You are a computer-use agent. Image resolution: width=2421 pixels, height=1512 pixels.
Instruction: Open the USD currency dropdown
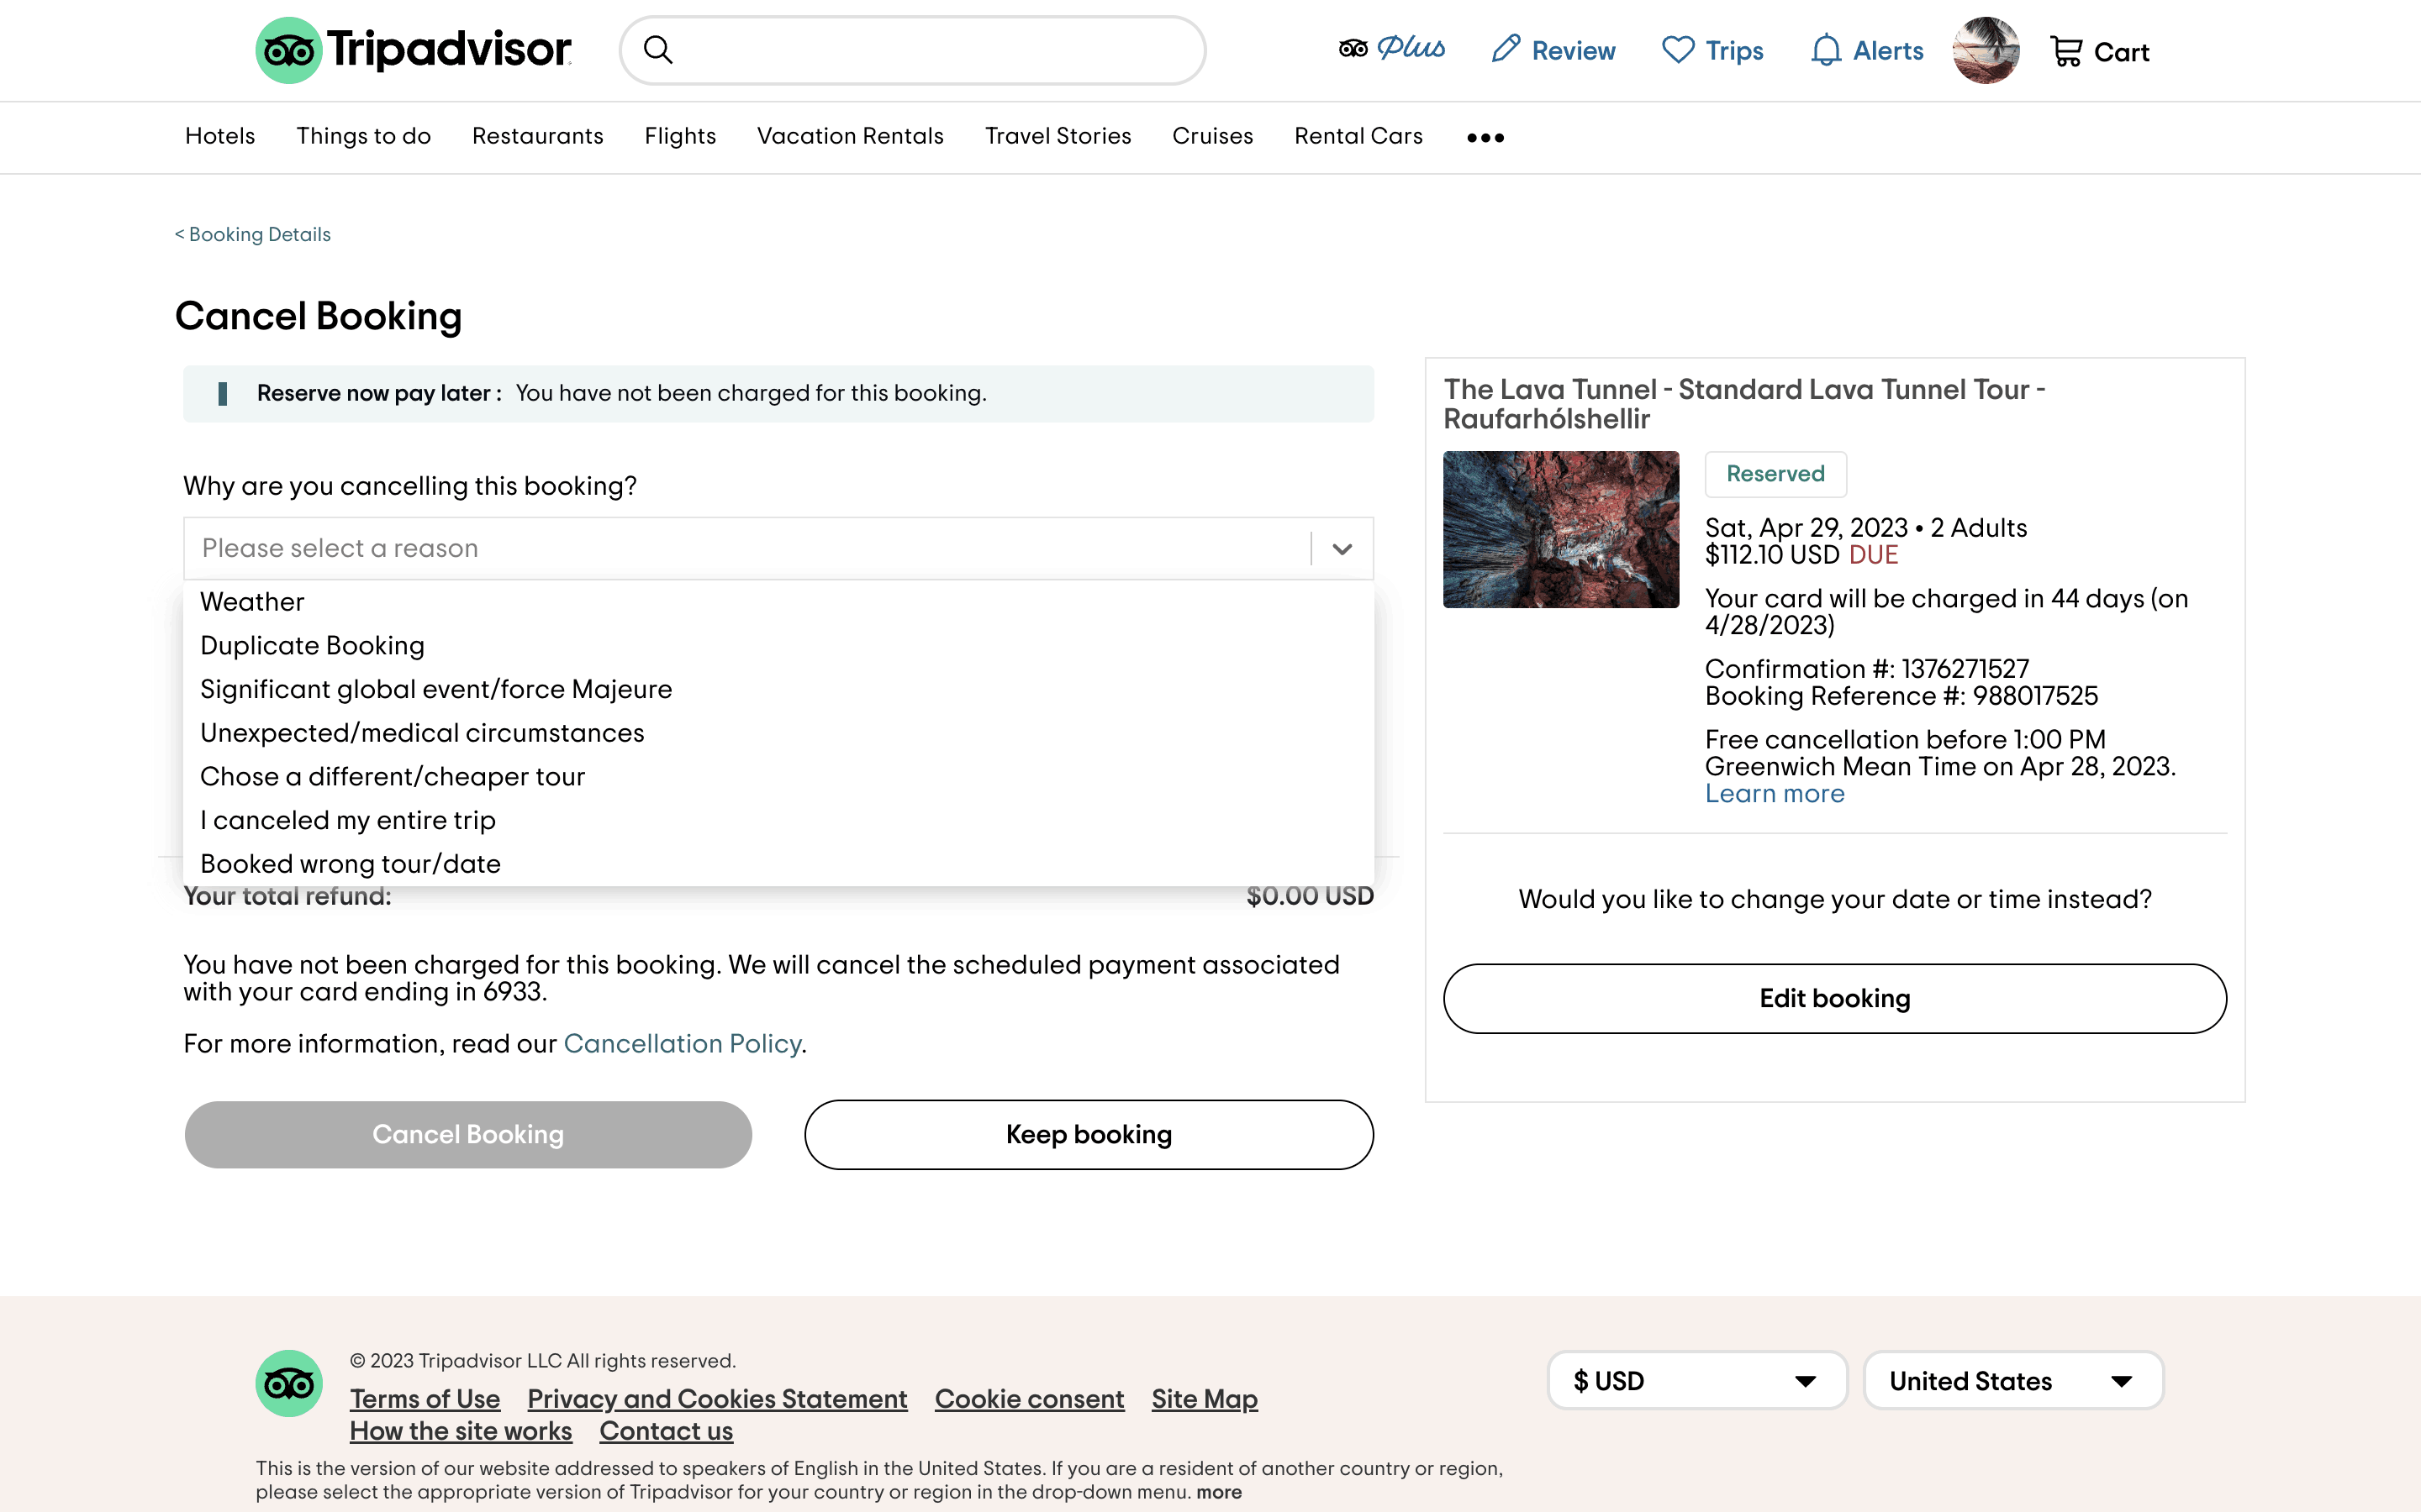tap(1696, 1381)
